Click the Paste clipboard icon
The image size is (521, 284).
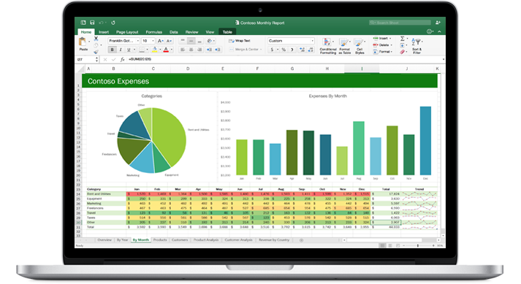tap(83, 42)
